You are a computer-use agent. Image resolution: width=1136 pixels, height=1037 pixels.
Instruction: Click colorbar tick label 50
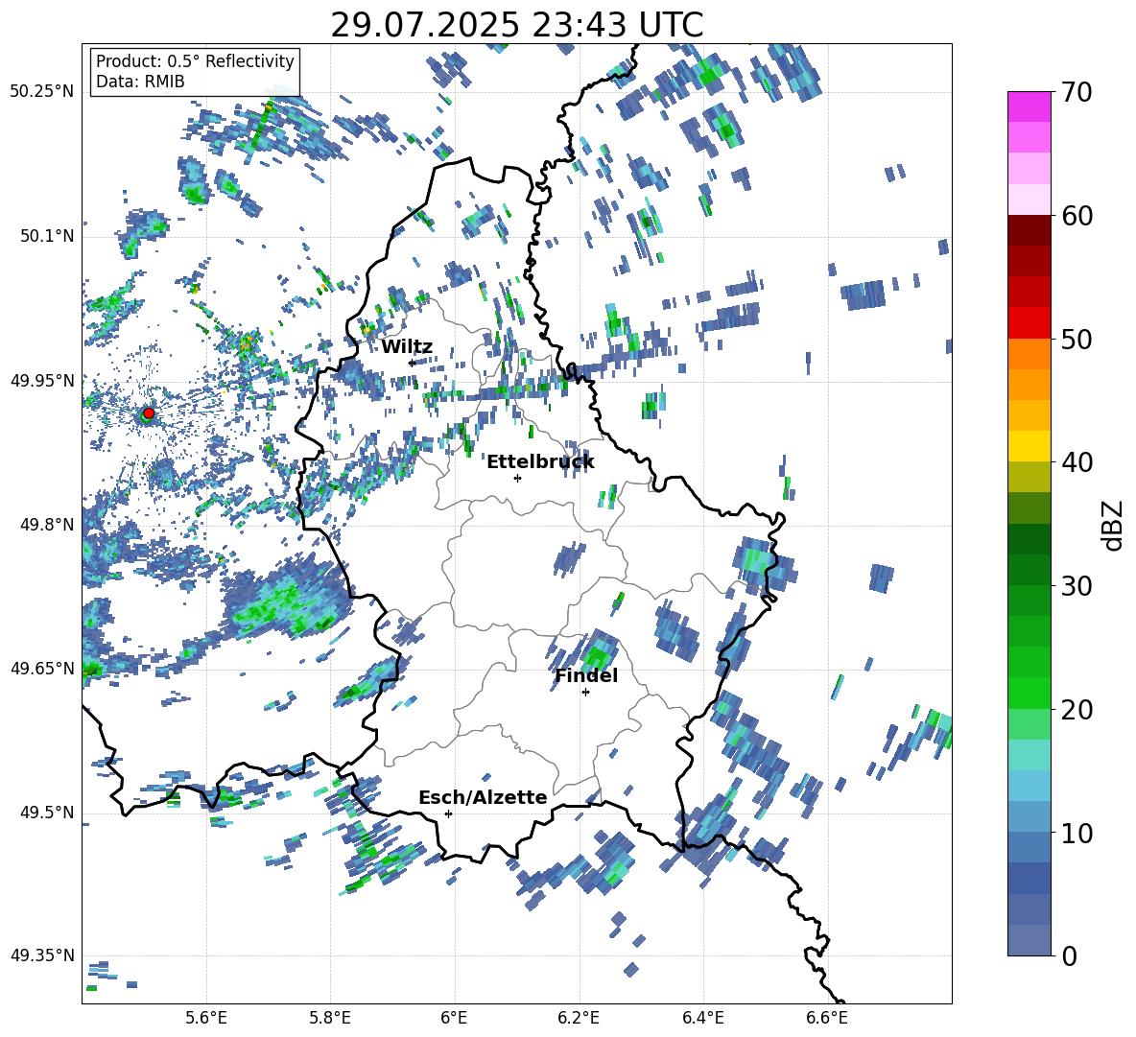coord(1077,340)
